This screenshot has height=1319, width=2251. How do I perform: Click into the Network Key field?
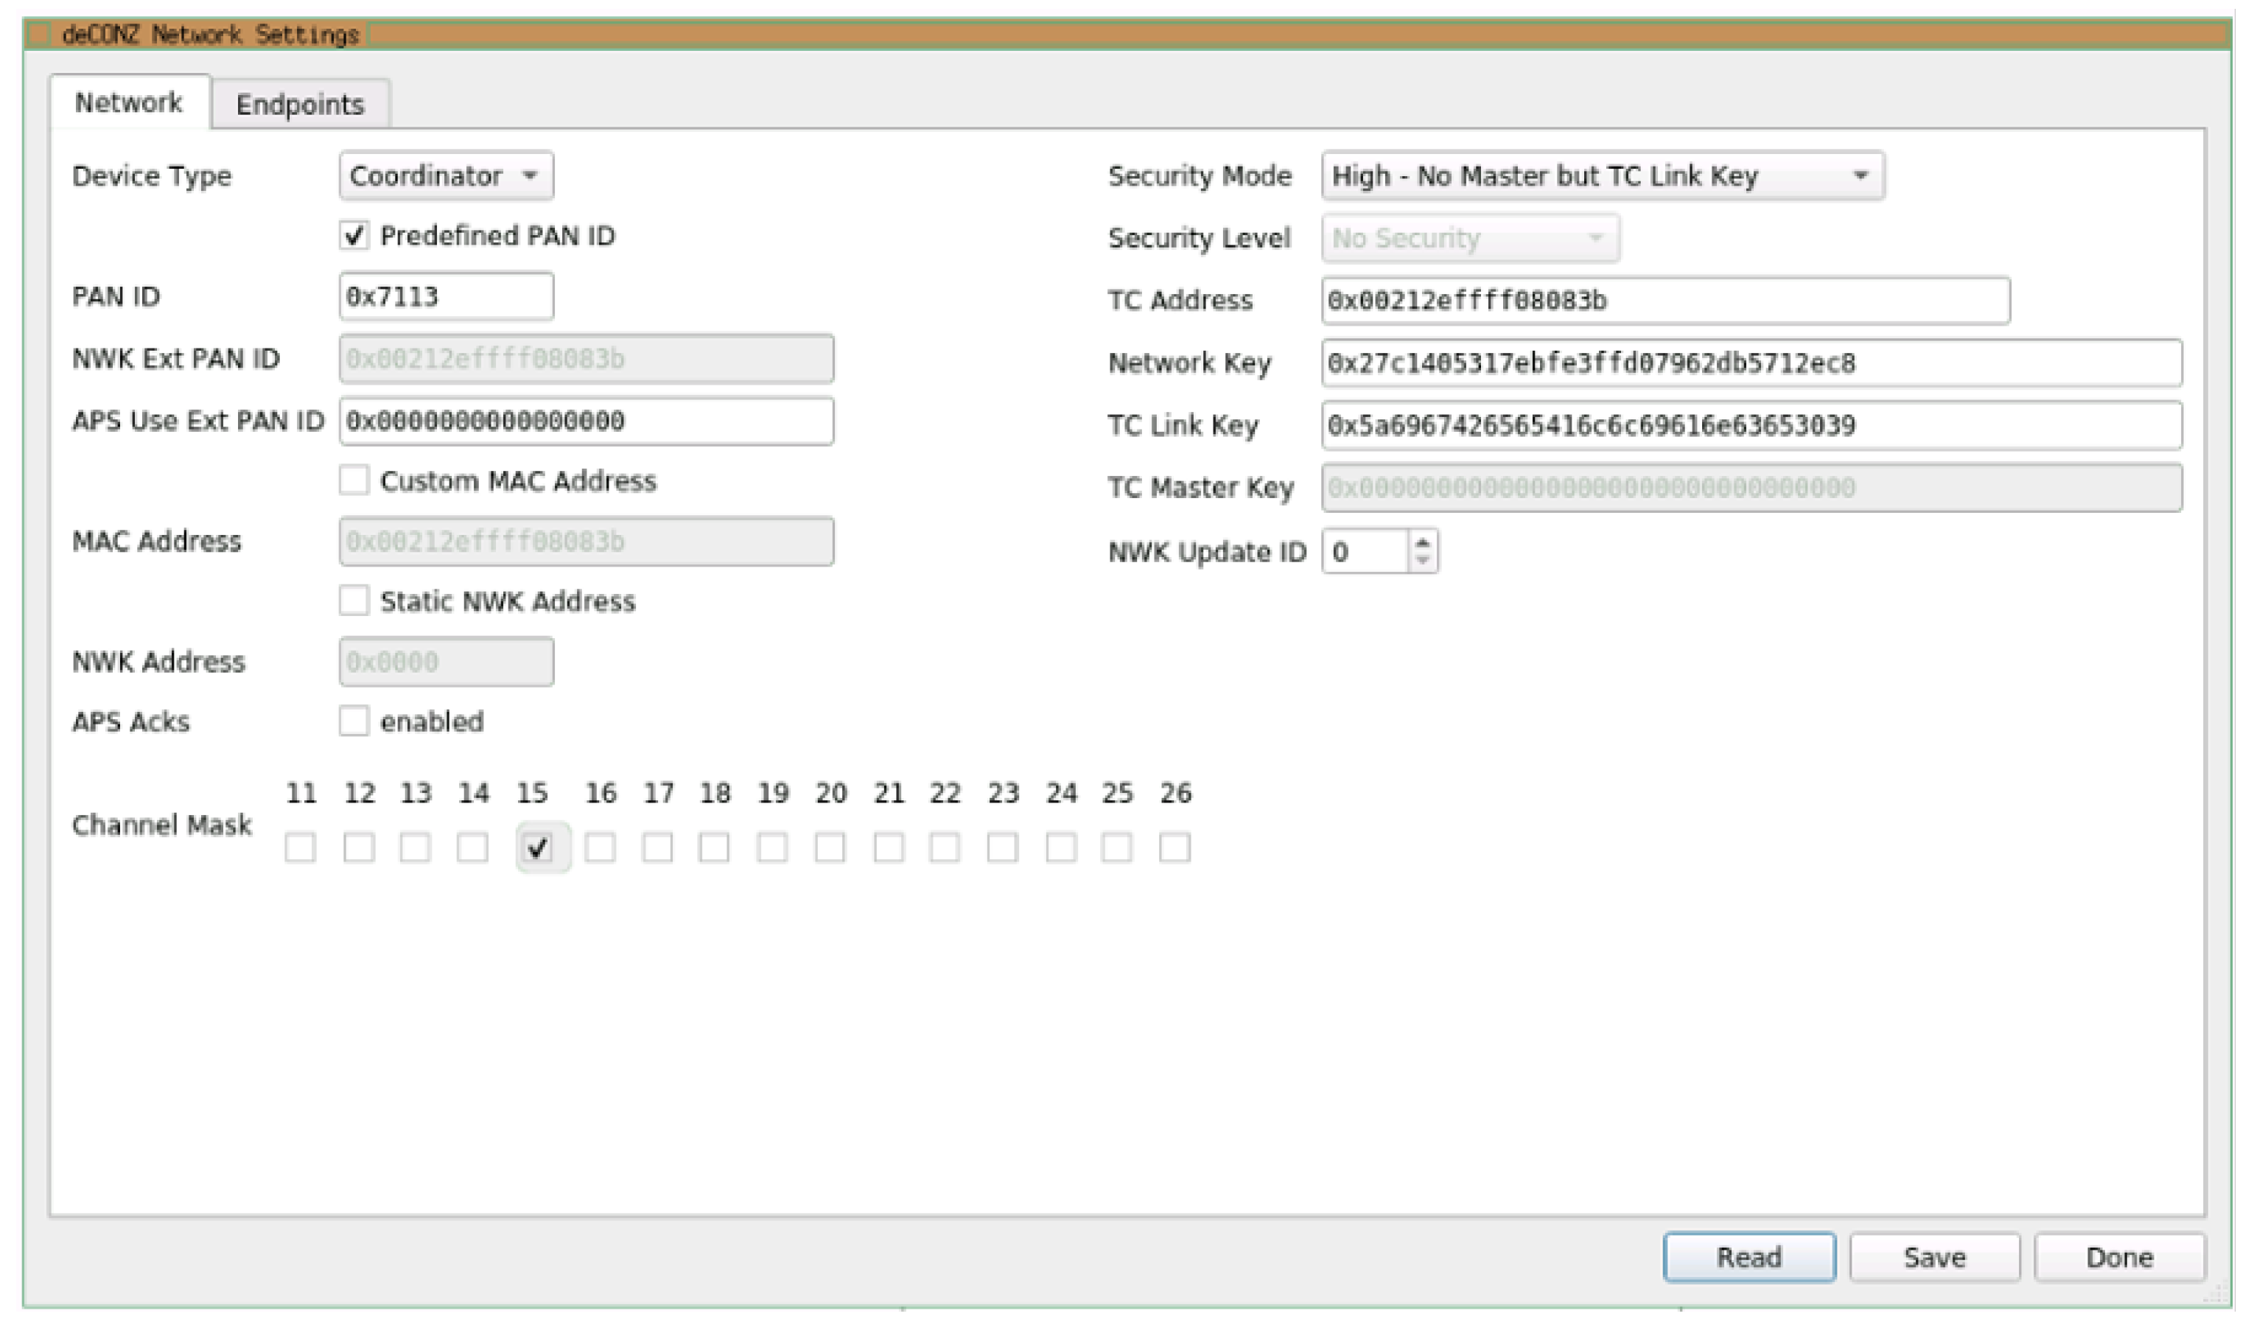1750,363
